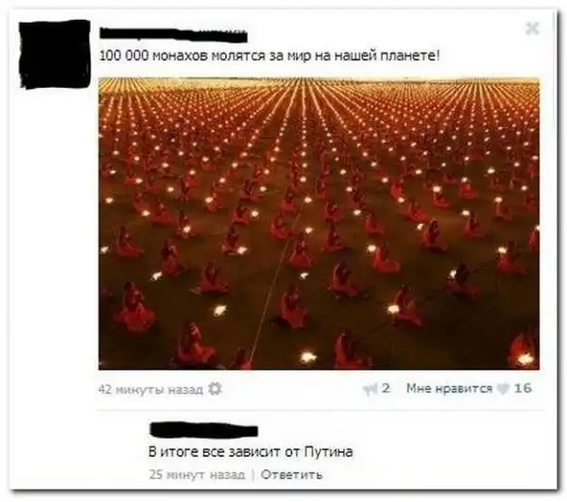Open the blacked-out poster avatar
The width and height of the screenshot is (567, 502).
[56, 54]
